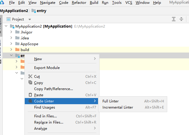Expand the build folder
Viewport: 189px width, 135px height.
(11, 49)
